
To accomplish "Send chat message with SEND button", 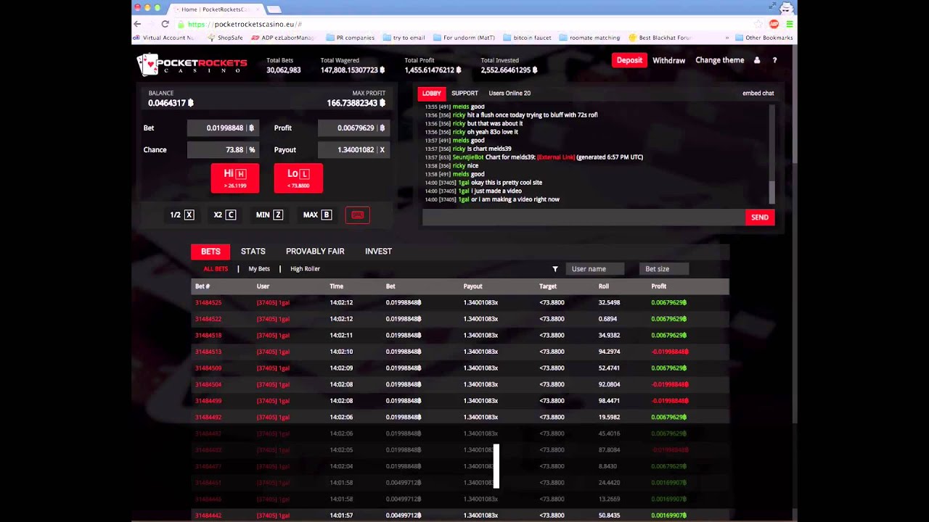I will coord(760,217).
